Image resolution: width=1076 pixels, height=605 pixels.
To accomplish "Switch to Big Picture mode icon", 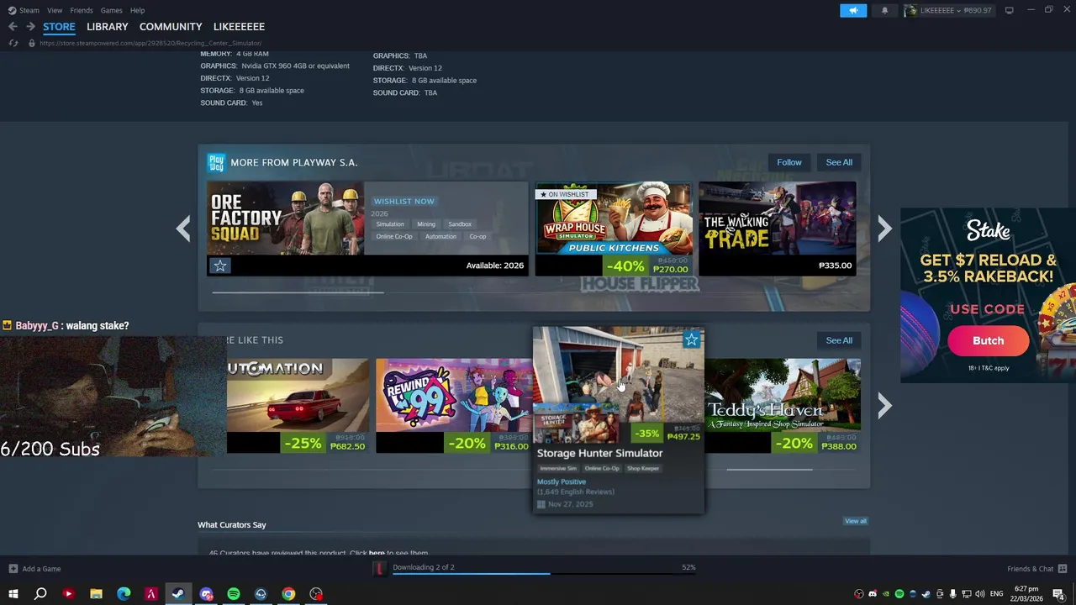I will (x=1009, y=10).
